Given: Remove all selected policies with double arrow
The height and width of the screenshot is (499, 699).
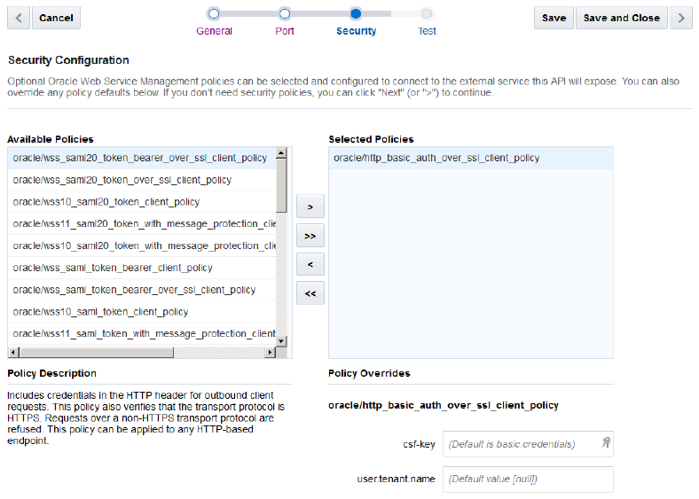Looking at the screenshot, I should (310, 293).
